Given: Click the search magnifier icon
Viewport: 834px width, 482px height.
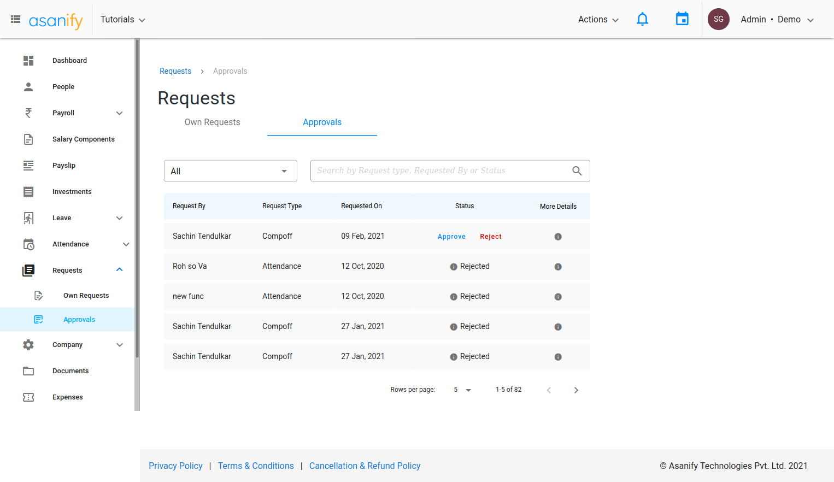Looking at the screenshot, I should click(577, 171).
